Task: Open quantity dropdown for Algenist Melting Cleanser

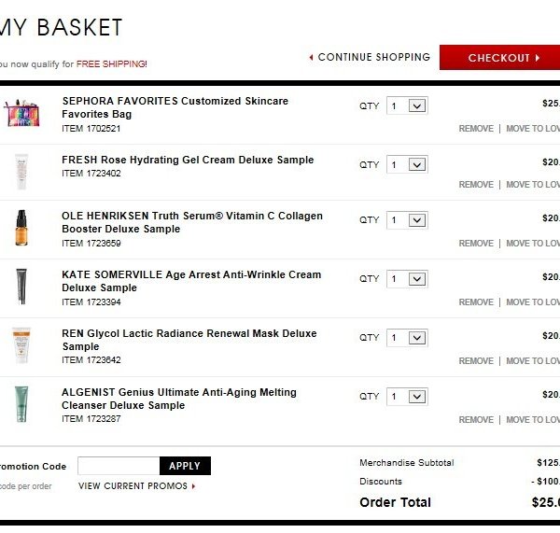Action: 407,397
